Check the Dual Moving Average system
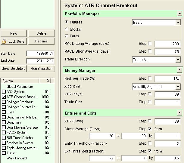The height and width of the screenshot is (163, 184). (x=4, y=128)
